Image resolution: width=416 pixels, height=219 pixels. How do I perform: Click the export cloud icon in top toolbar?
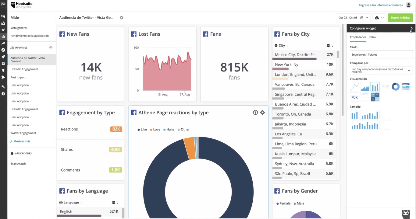[x=377, y=18]
